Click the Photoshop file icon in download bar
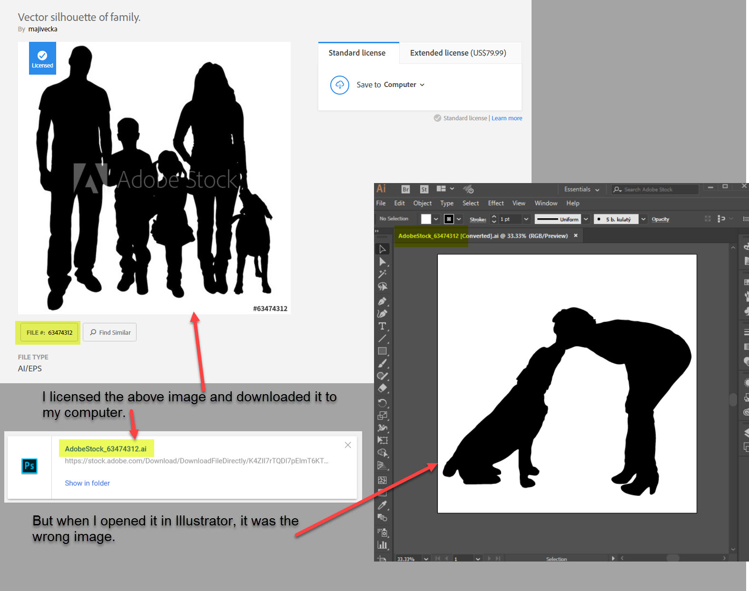Viewport: 749px width, 591px height. (x=30, y=466)
